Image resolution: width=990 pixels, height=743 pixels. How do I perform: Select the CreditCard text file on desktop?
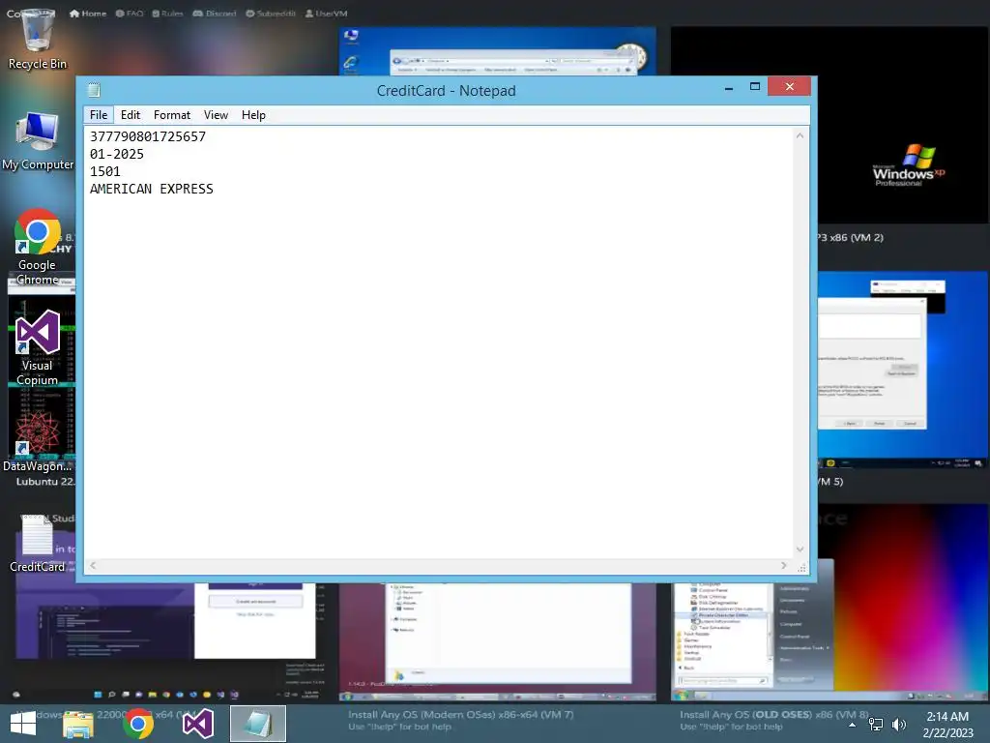pos(38,544)
